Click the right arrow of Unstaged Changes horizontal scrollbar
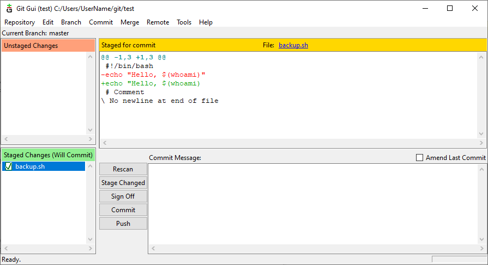The height and width of the screenshot is (265, 488). [x=91, y=139]
